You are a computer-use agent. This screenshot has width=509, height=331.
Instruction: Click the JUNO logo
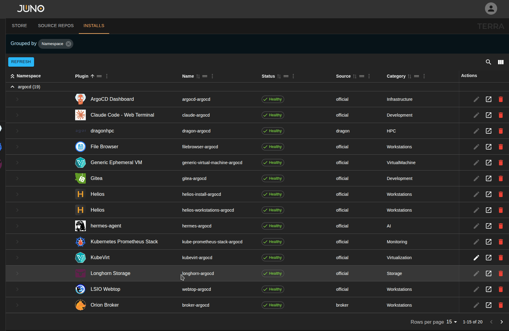31,9
